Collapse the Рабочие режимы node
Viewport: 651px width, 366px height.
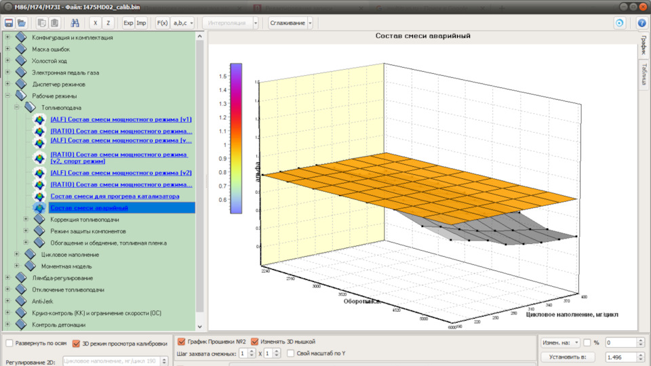tap(7, 96)
